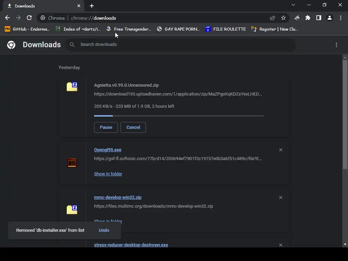Click the download speed status text
This screenshot has width=348, height=261.
click(134, 106)
